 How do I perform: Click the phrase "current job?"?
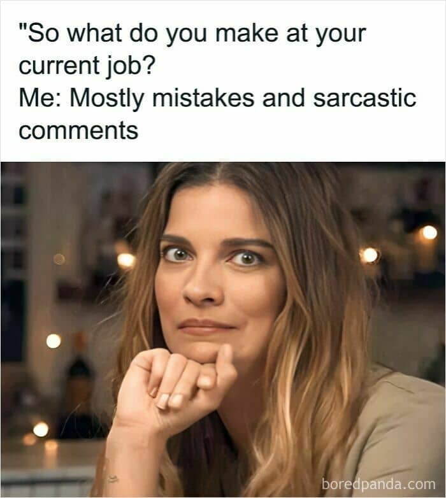[87, 67]
